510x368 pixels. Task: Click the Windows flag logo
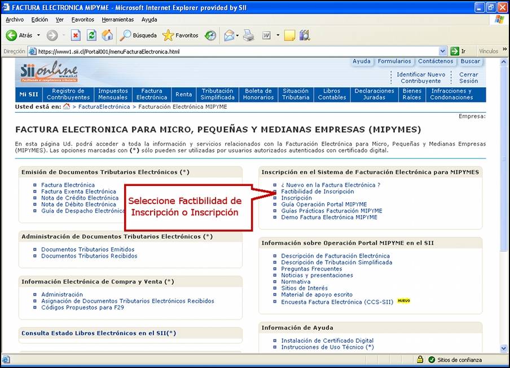(499, 19)
